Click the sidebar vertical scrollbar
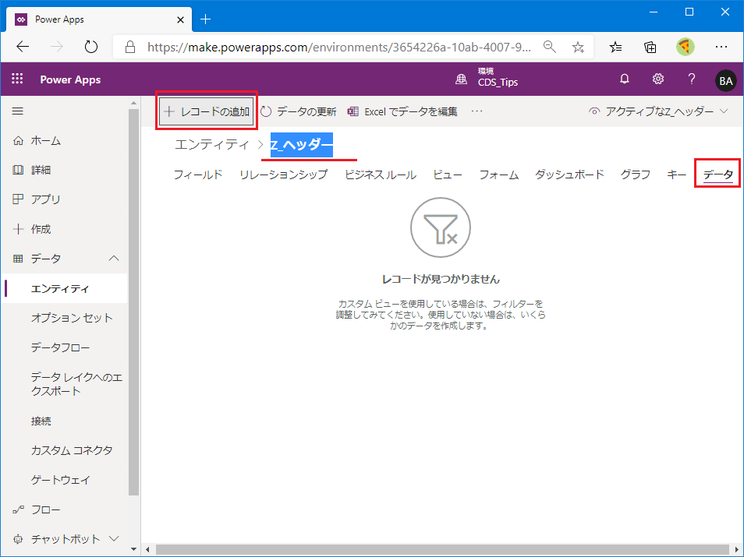This screenshot has height=557, width=744. 134,302
